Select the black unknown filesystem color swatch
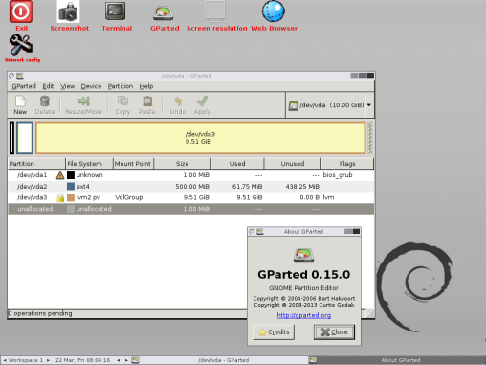The image size is (486, 365). click(x=71, y=175)
